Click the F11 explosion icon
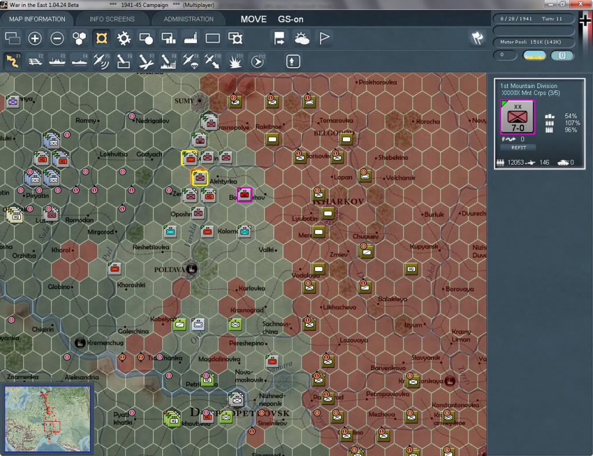The width and height of the screenshot is (593, 456). 235,61
